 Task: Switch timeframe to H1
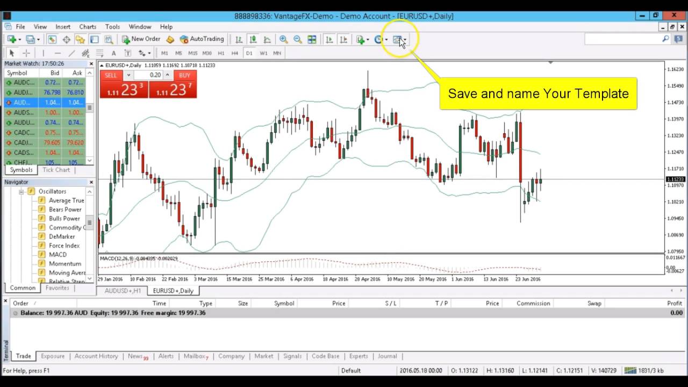221,53
